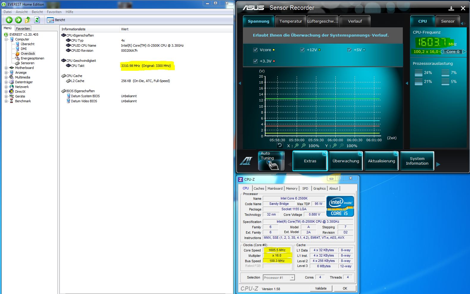Open System Information in AI Suite
Image resolution: width=470 pixels, height=294 pixels.
[x=417, y=161]
